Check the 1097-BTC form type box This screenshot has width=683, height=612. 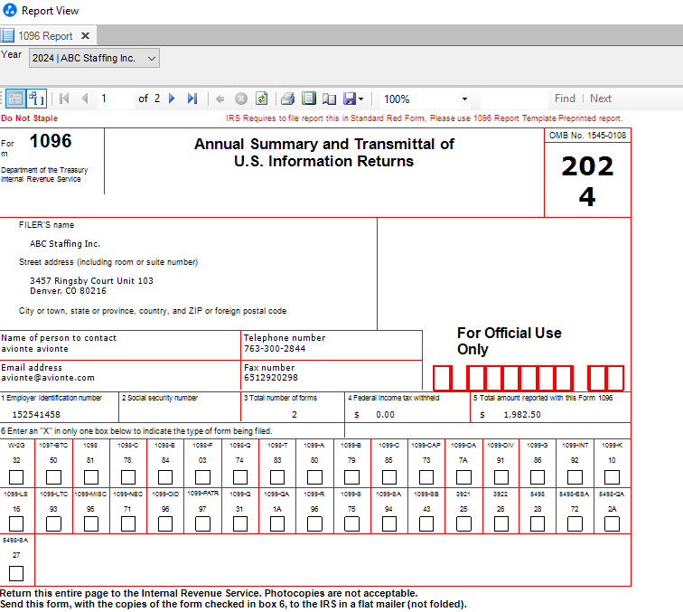(53, 477)
